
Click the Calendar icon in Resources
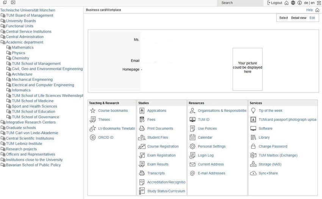click(x=192, y=137)
